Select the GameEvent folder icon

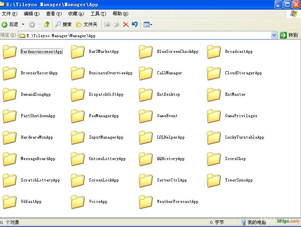click(x=146, y=116)
